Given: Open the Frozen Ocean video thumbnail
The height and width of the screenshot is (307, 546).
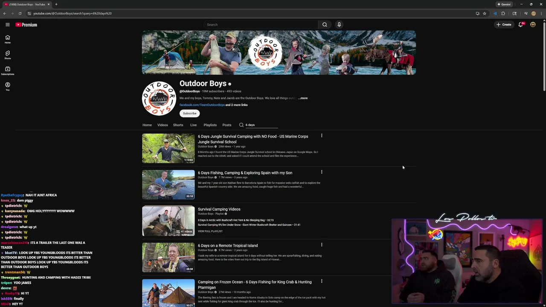Looking at the screenshot, I should (168, 293).
